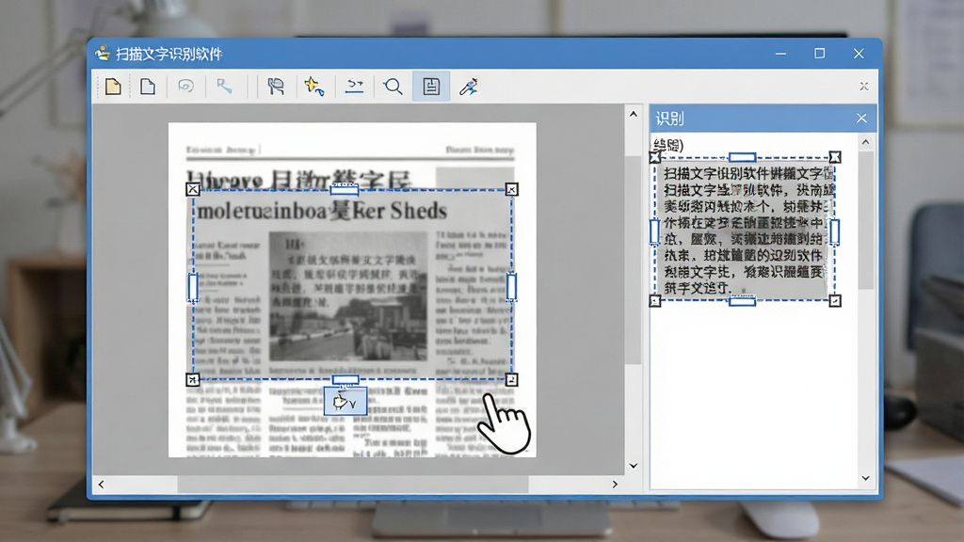Click the small x at toolbar end
This screenshot has width=964, height=542.
864,86
